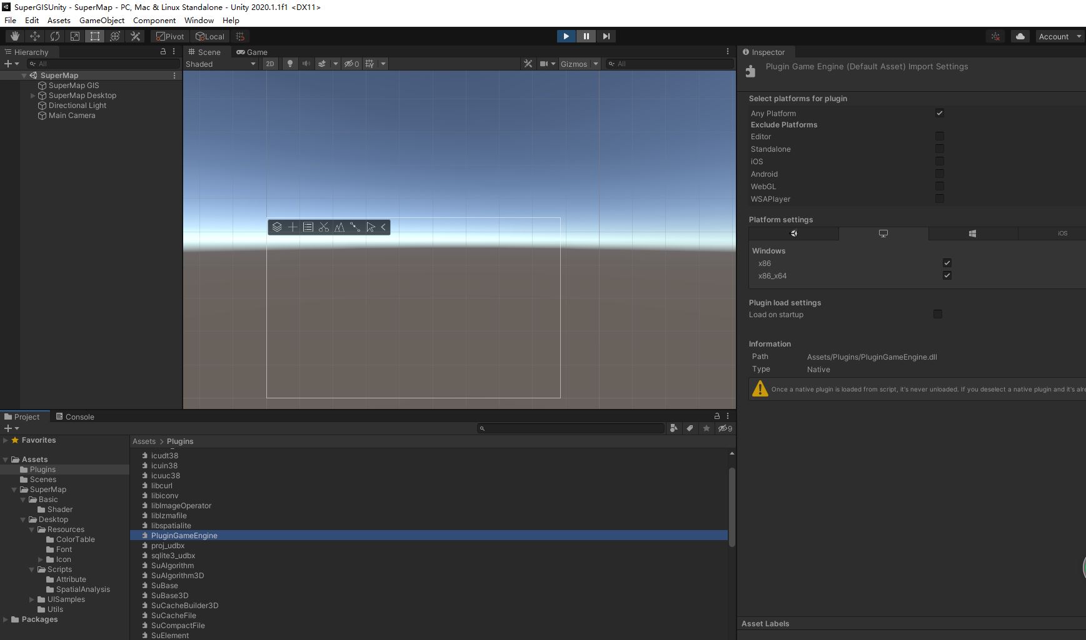Open the GameObject menu
This screenshot has width=1086, height=640.
pos(101,20)
